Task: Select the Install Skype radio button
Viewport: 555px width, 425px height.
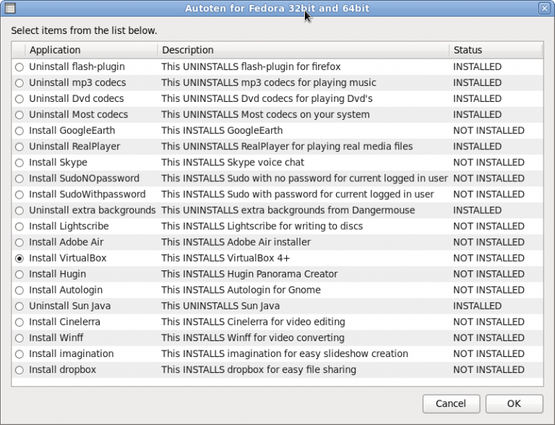Action: pos(20,163)
